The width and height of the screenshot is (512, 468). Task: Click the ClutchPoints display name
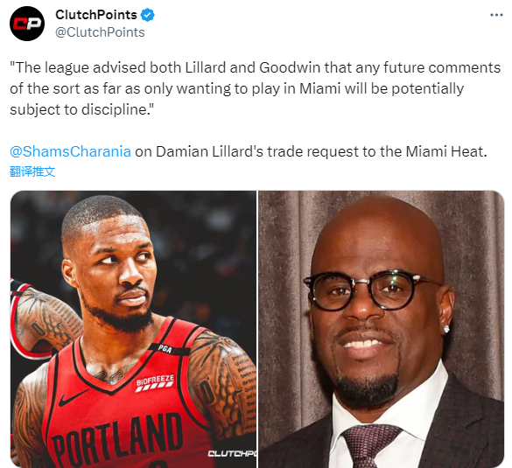pyautogui.click(x=96, y=15)
